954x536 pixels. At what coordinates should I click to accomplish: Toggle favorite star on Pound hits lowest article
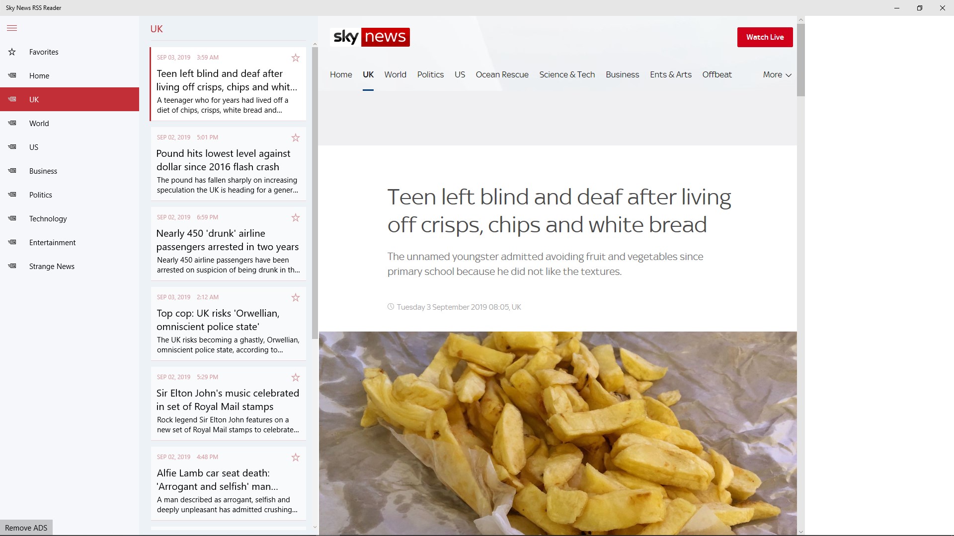tap(296, 138)
